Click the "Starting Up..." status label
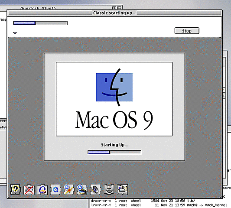231x208 pixels. (114, 145)
